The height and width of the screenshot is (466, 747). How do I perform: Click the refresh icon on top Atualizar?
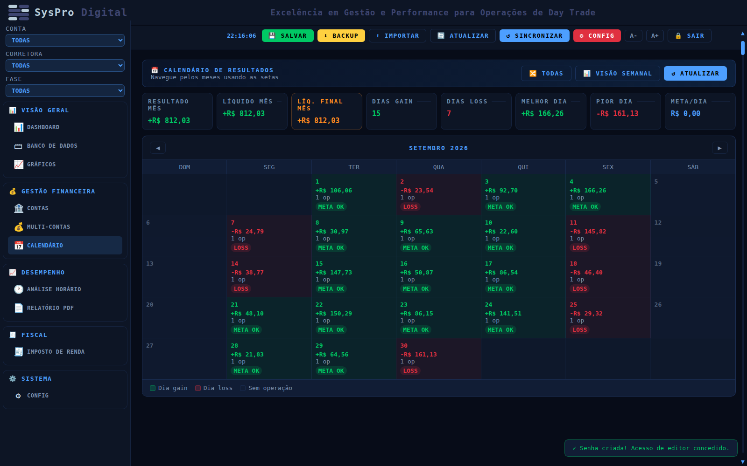pos(441,36)
